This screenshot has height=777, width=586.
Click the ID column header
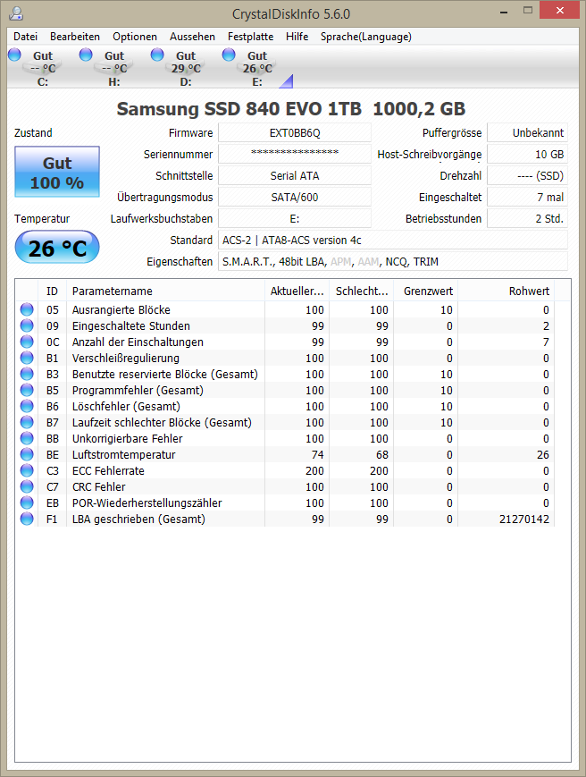pyautogui.click(x=52, y=291)
